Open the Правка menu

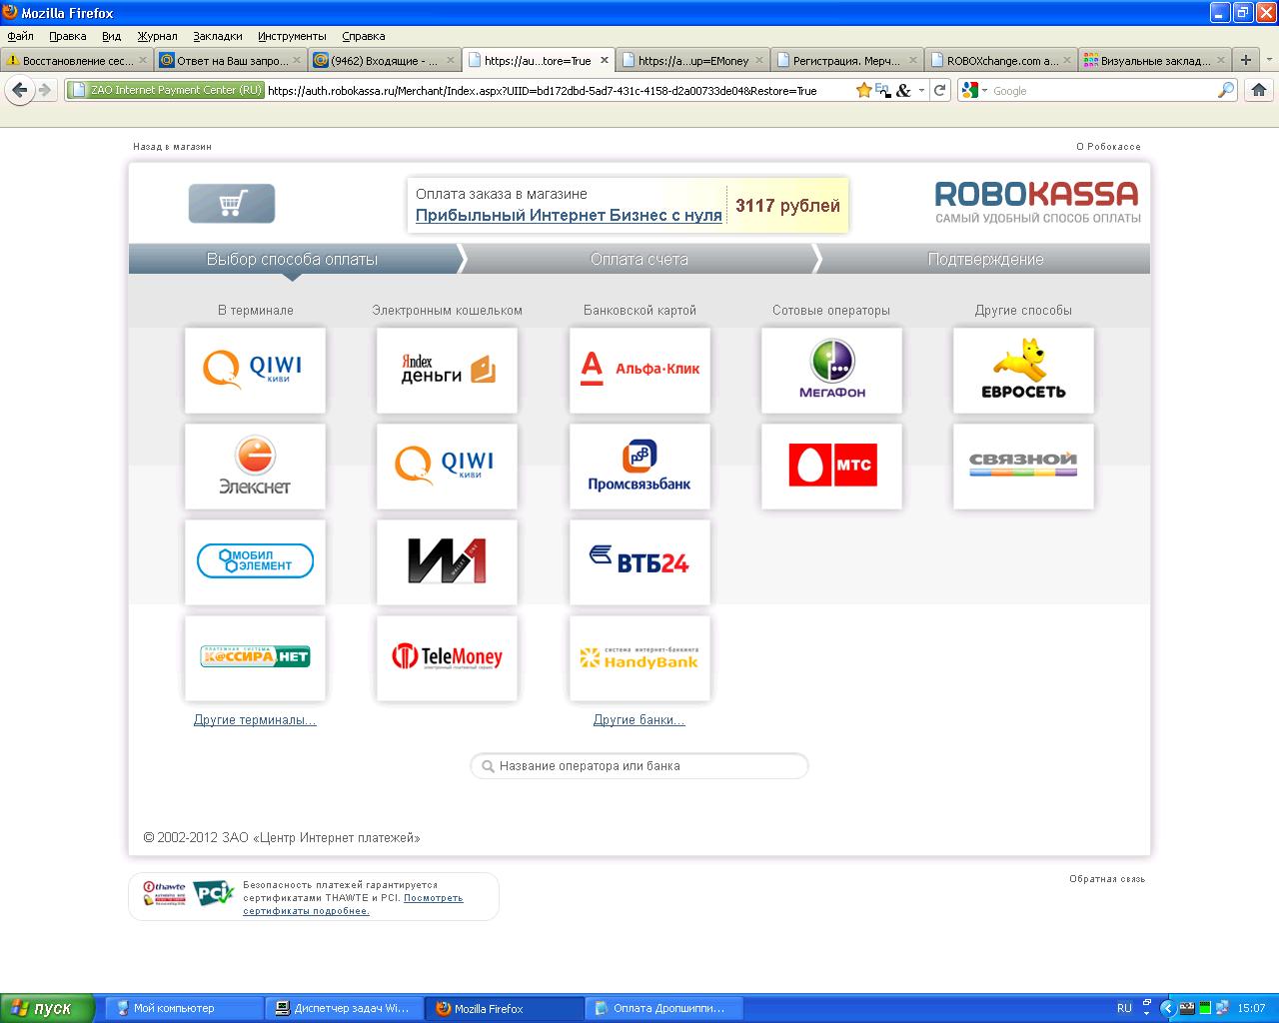coord(68,36)
